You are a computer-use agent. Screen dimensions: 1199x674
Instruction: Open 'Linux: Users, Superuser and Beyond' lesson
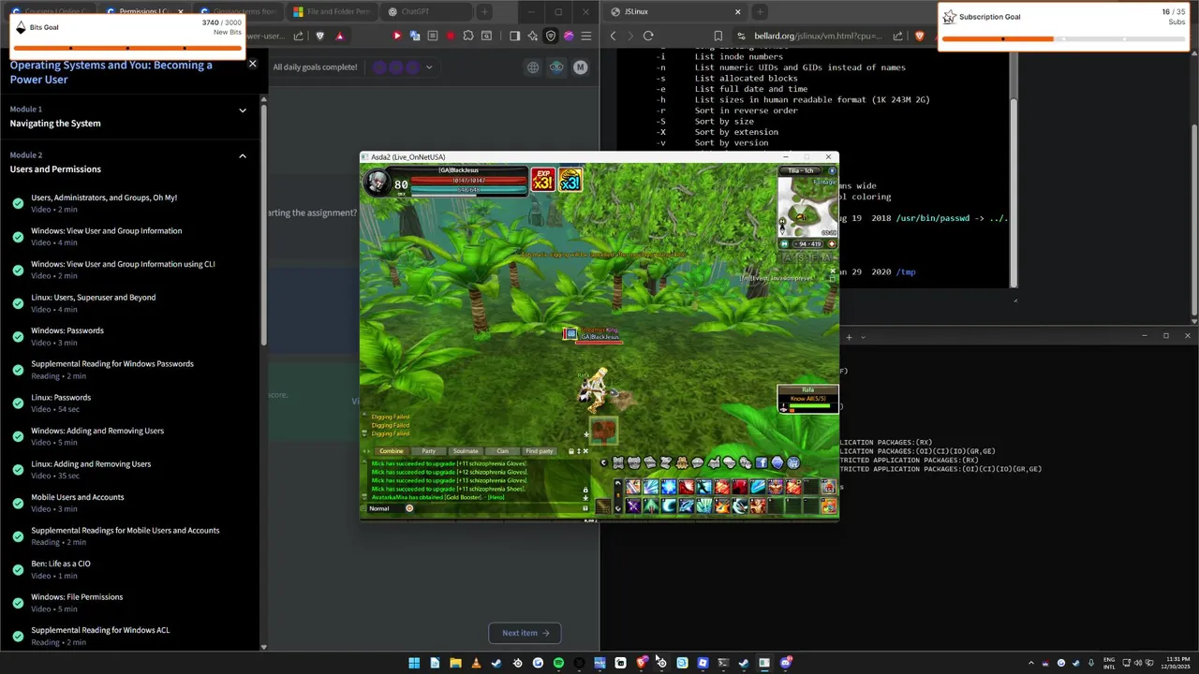93,297
